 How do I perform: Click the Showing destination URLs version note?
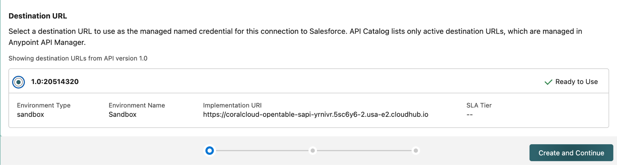point(78,58)
